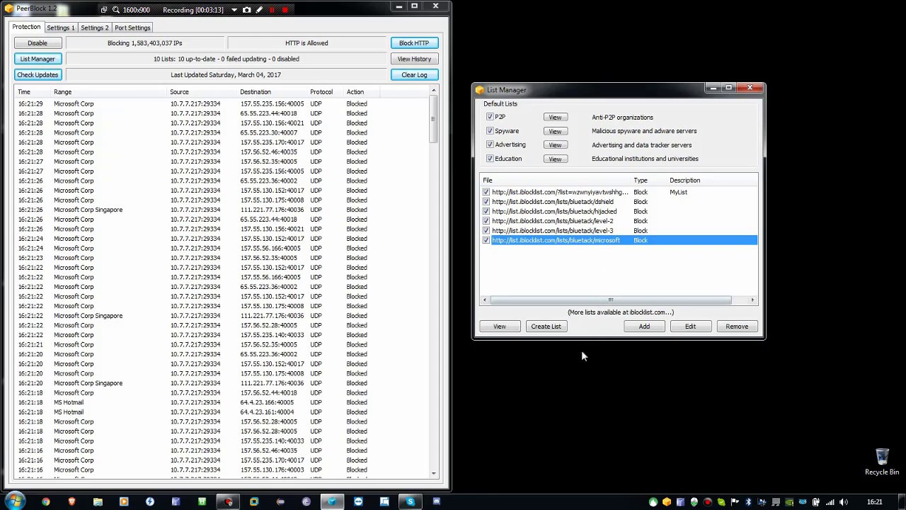
Task: Open TeamViewer from the taskbar
Action: [358, 501]
